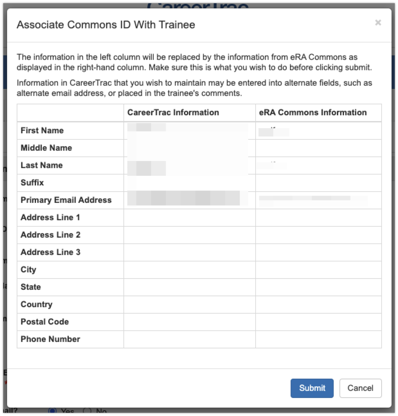This screenshot has height=416, width=398.
Task: Click the Postal Code row label
Action: coord(45,322)
